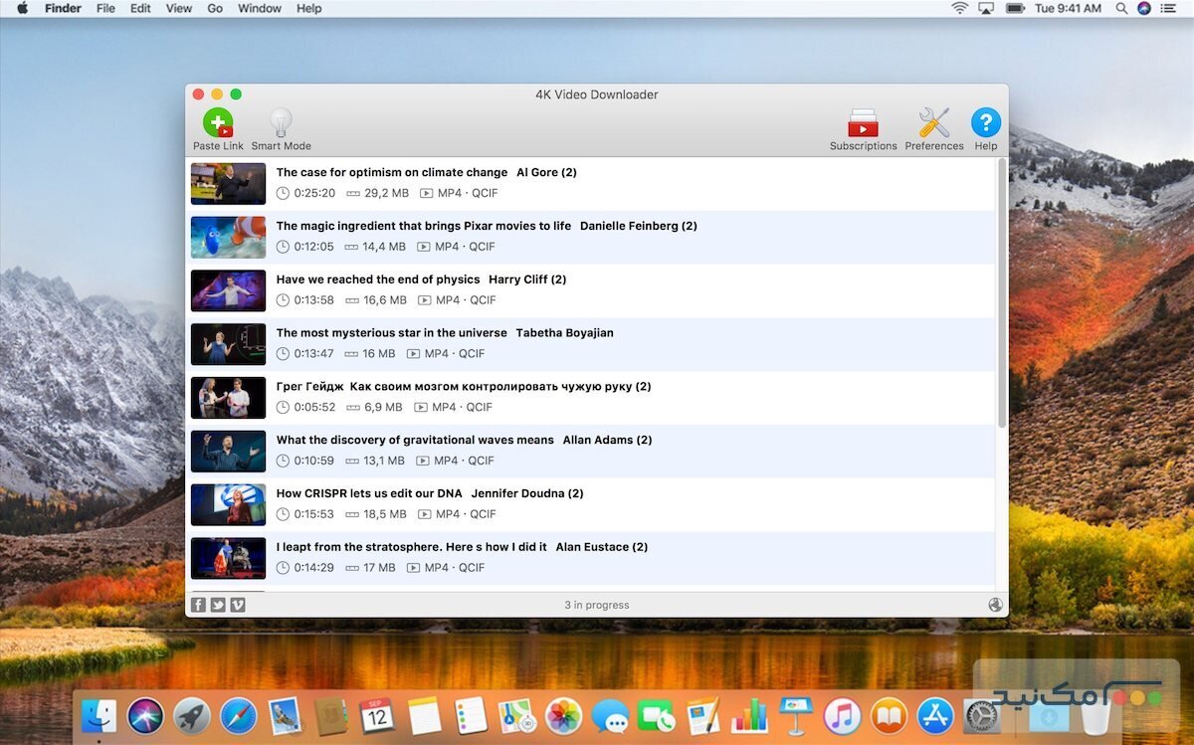Open the File menu in the menu bar
Image resolution: width=1194 pixels, height=745 pixels.
[105, 8]
